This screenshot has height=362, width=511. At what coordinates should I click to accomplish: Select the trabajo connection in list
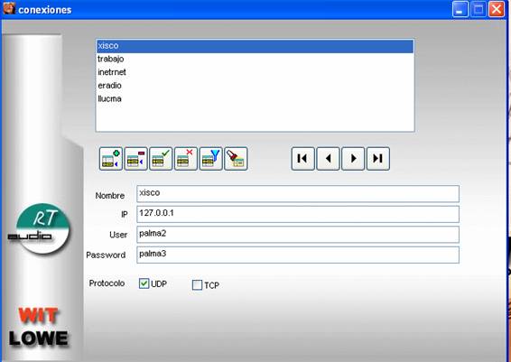pyautogui.click(x=255, y=59)
